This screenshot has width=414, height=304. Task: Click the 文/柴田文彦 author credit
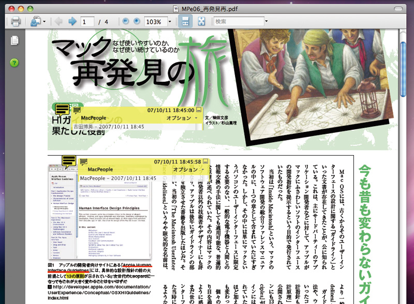[216, 118]
